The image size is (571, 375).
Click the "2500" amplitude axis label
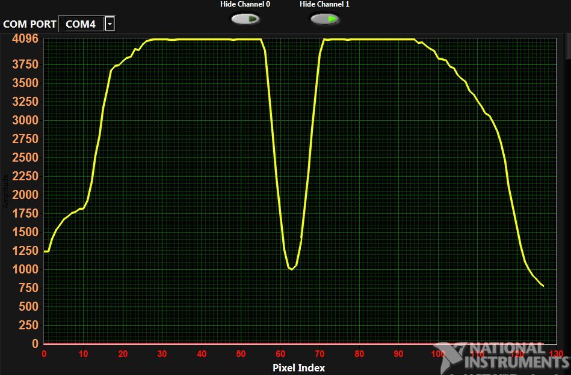tap(25, 157)
